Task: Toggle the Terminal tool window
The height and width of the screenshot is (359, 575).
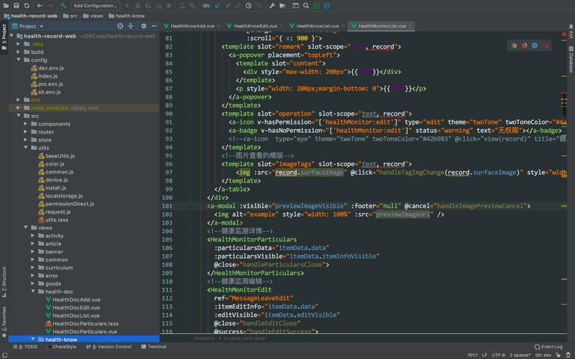Action: (154, 347)
